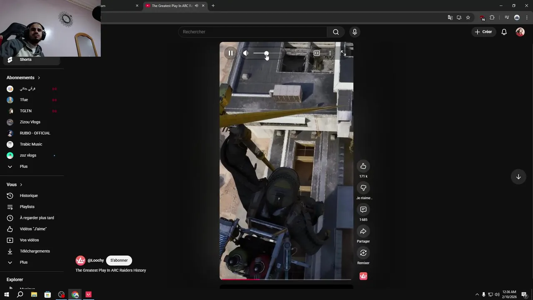The width and height of the screenshot is (533, 300).
Task: Mute the Shorts video volume icon
Action: coord(246,53)
